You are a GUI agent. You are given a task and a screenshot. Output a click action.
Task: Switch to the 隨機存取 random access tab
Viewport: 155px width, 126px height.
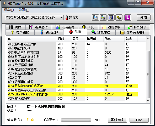click(x=111, y=27)
